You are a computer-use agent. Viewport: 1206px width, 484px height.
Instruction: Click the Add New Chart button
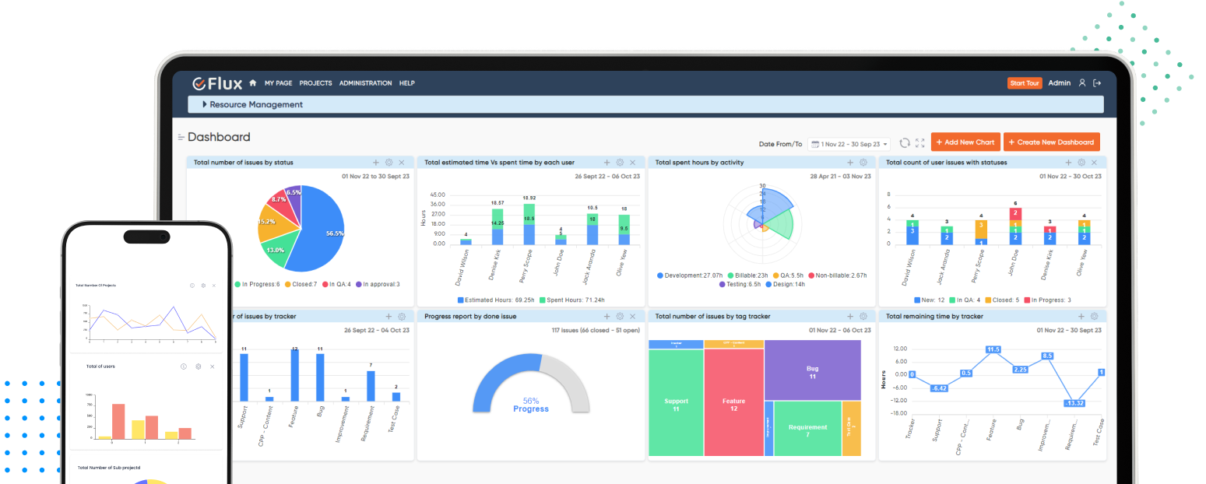pos(965,142)
